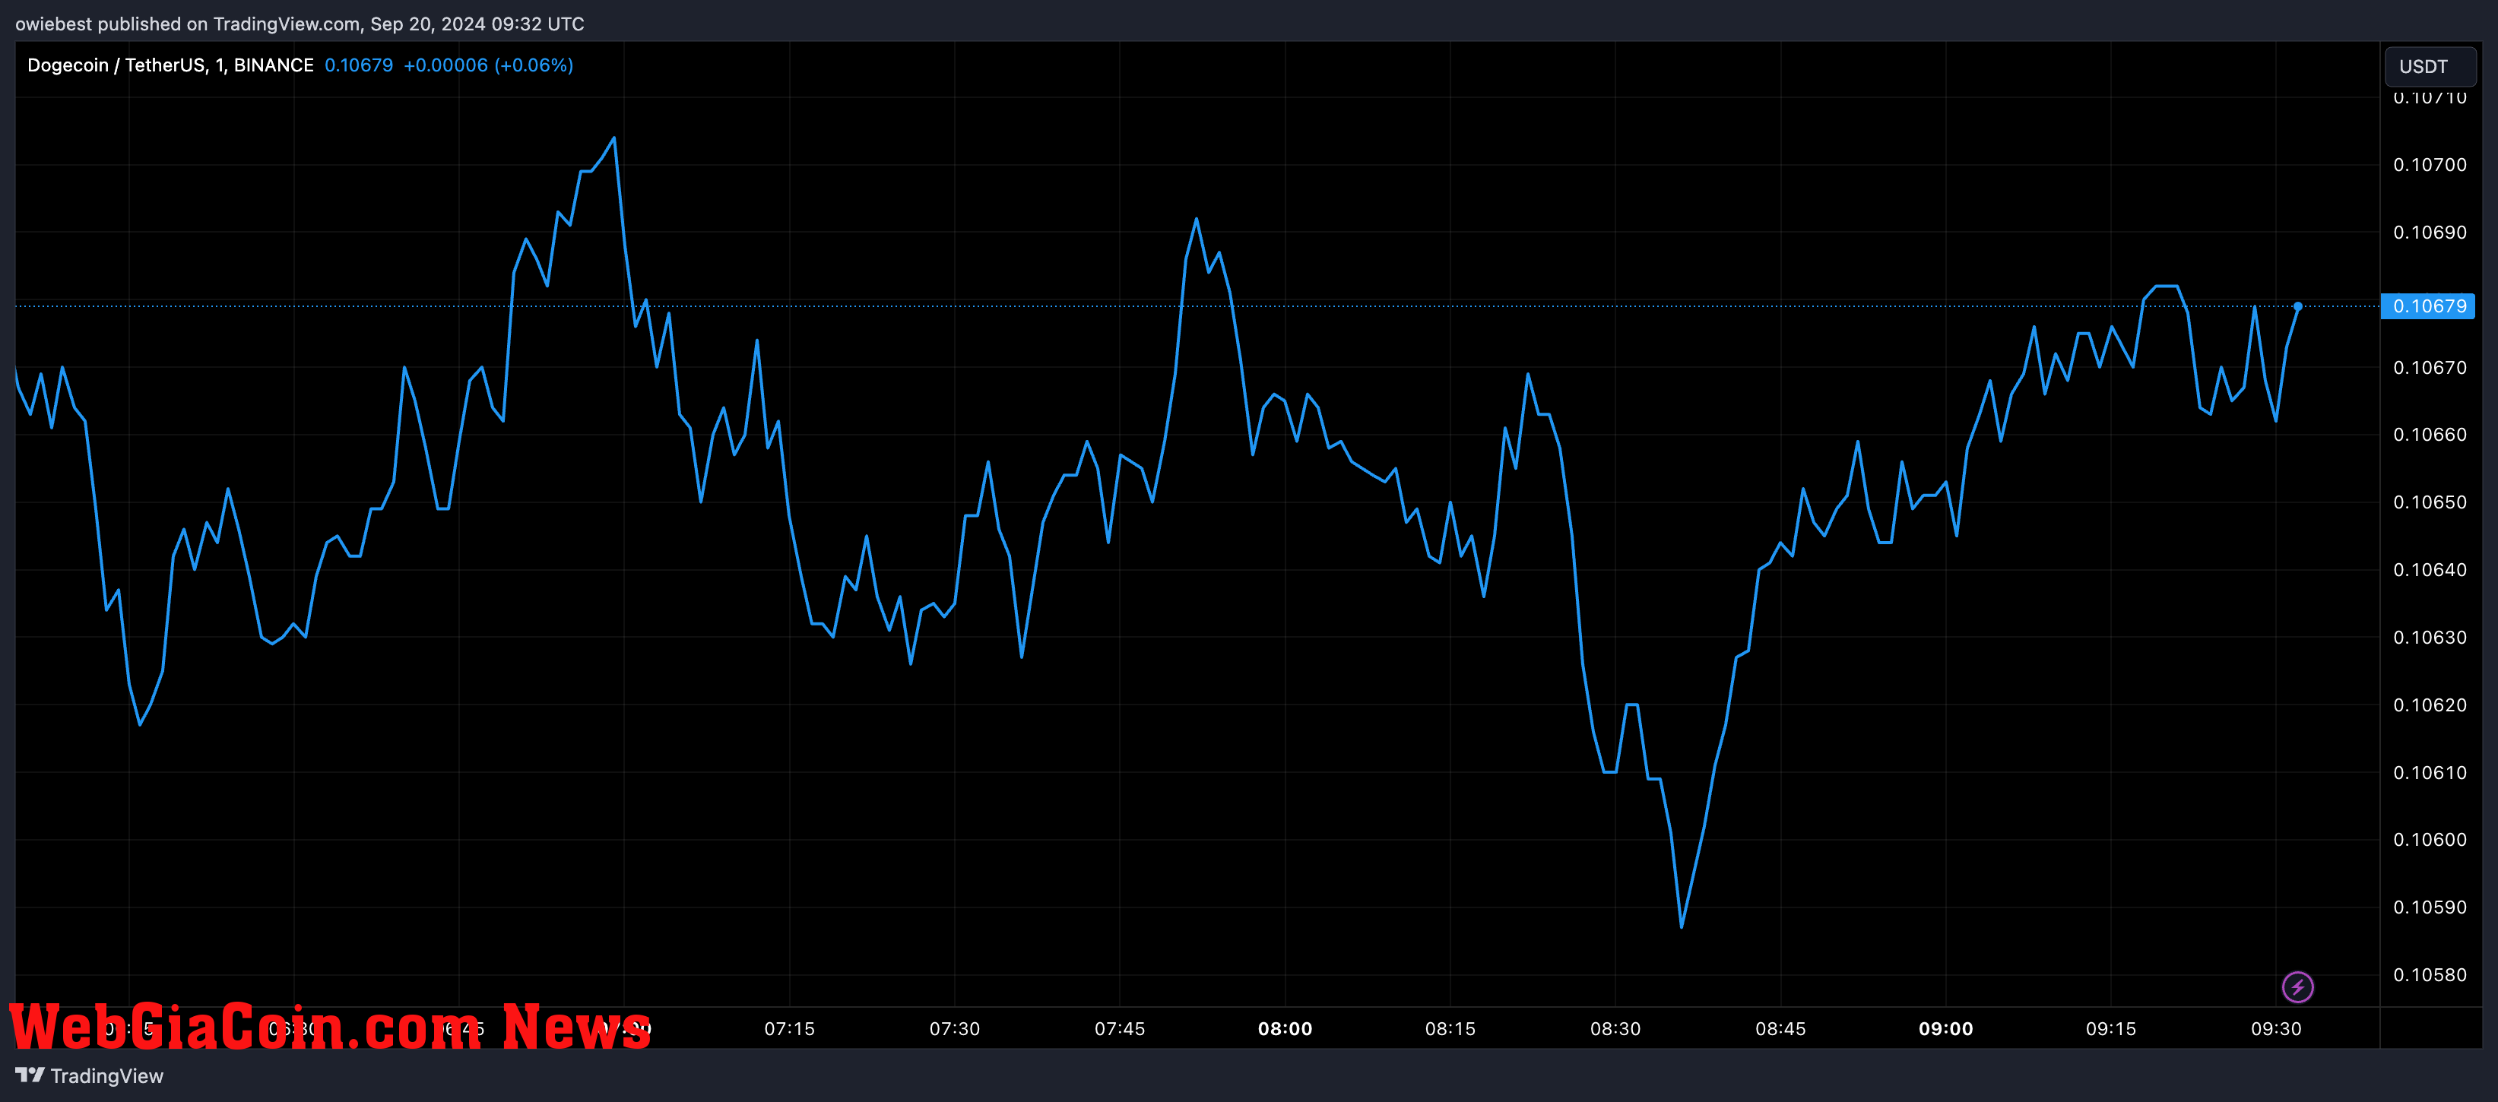Click the 0.10630 price axis label

[2429, 638]
